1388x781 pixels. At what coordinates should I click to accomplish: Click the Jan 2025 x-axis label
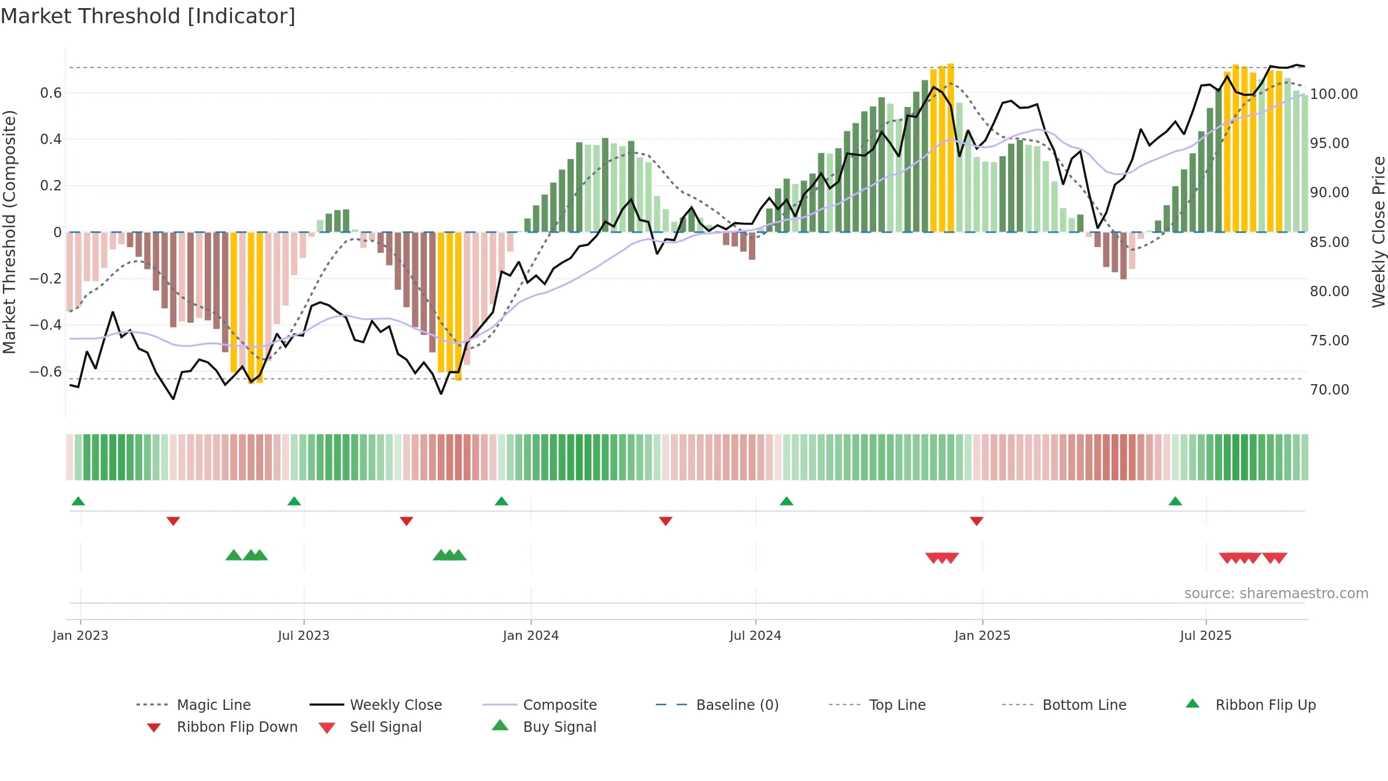(983, 635)
